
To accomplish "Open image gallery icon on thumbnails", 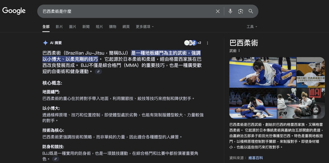I will point(316,110).
